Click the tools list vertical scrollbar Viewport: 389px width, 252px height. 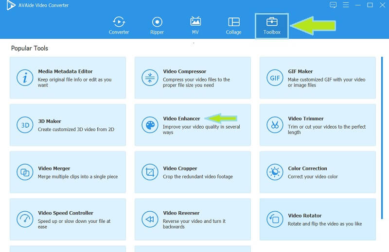(x=382, y=138)
